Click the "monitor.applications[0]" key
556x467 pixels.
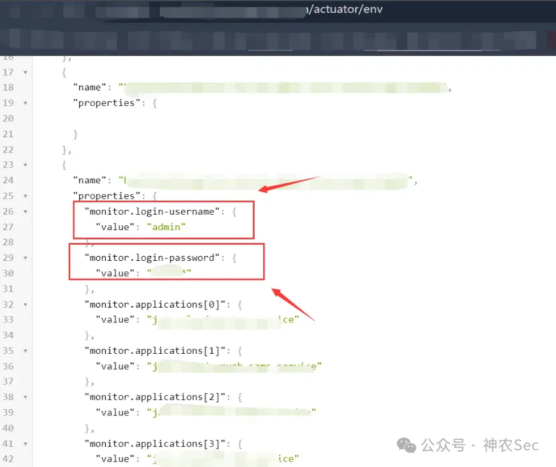point(155,305)
